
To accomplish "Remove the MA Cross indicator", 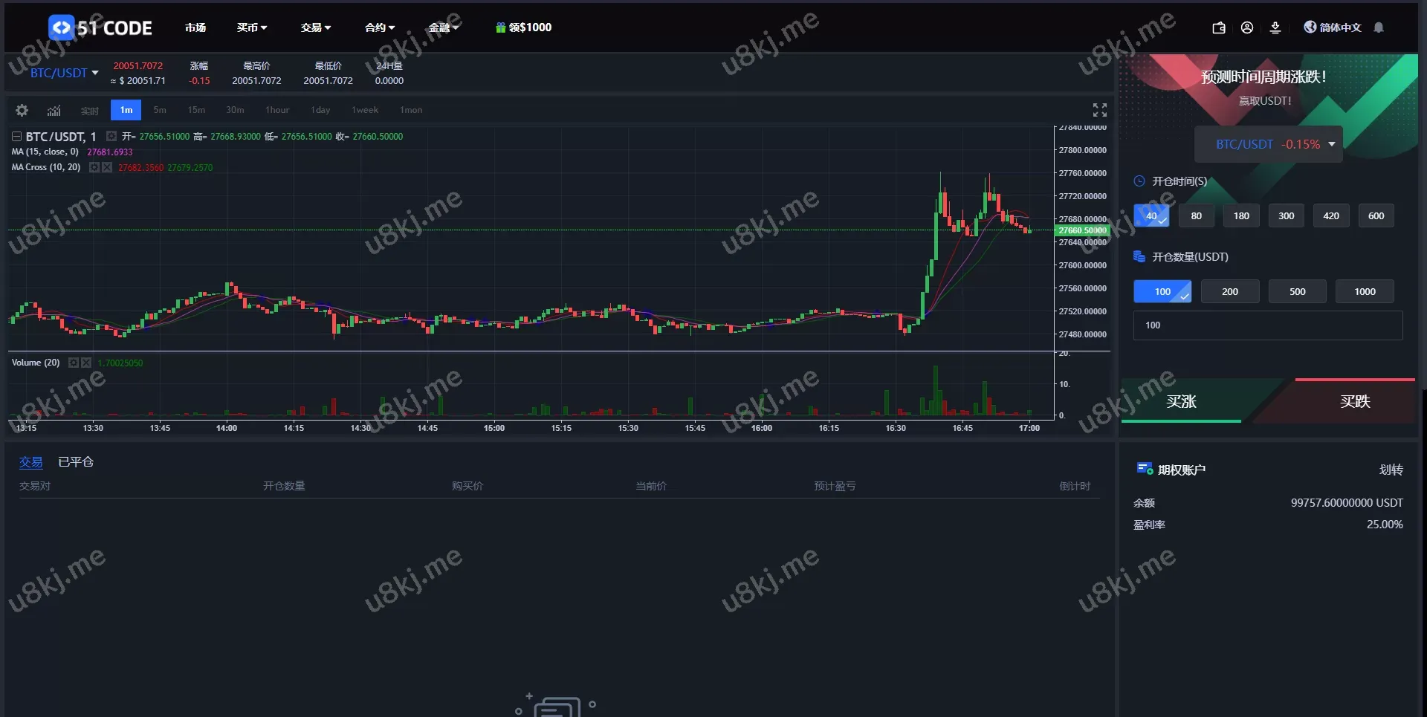I will [107, 167].
